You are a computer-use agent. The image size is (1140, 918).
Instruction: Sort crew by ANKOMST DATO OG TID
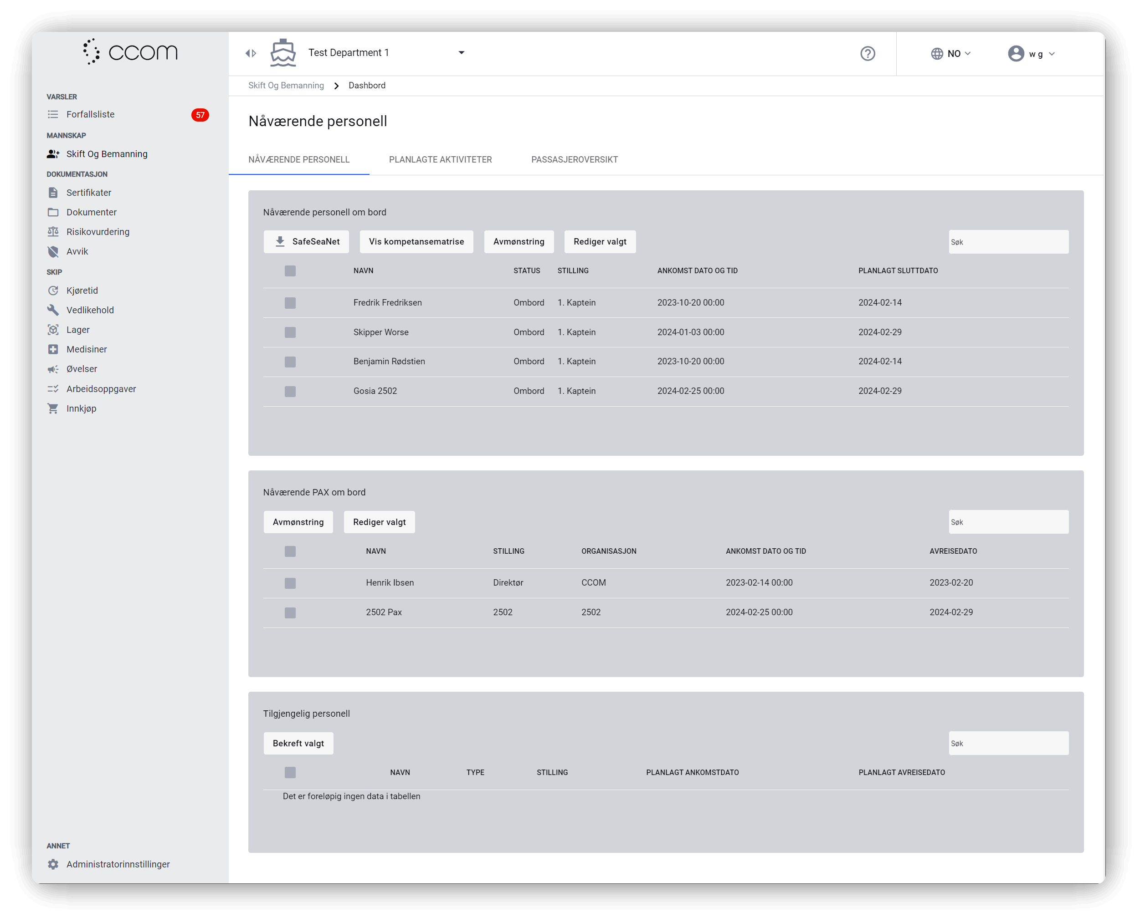[697, 271]
